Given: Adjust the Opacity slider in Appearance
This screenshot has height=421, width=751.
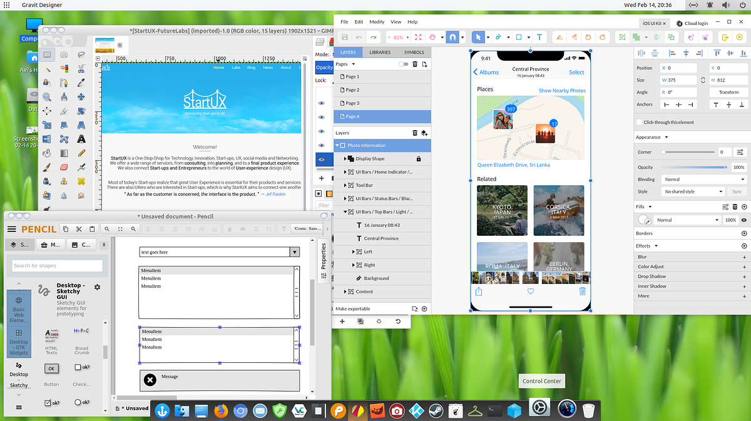Looking at the screenshot, I should coord(694,167).
